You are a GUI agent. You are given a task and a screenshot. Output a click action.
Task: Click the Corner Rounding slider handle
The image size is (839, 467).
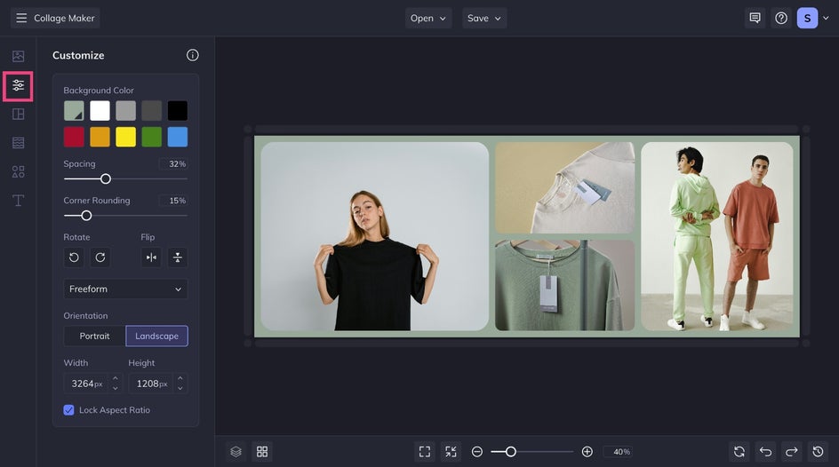point(86,216)
